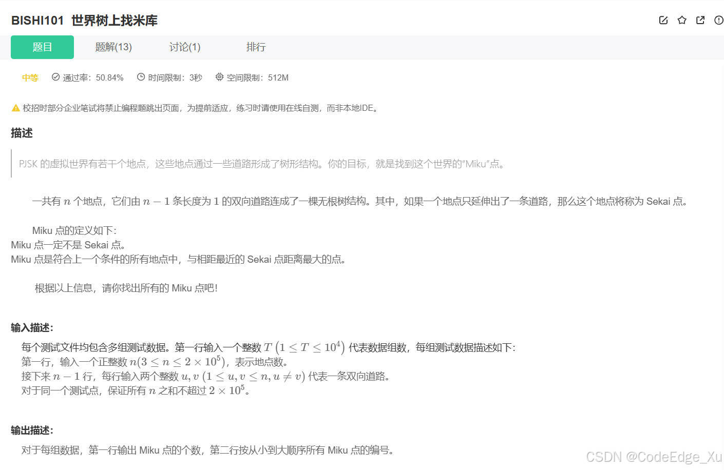724x470 pixels.
Task: Click the 512M space limit text
Action: coord(278,77)
